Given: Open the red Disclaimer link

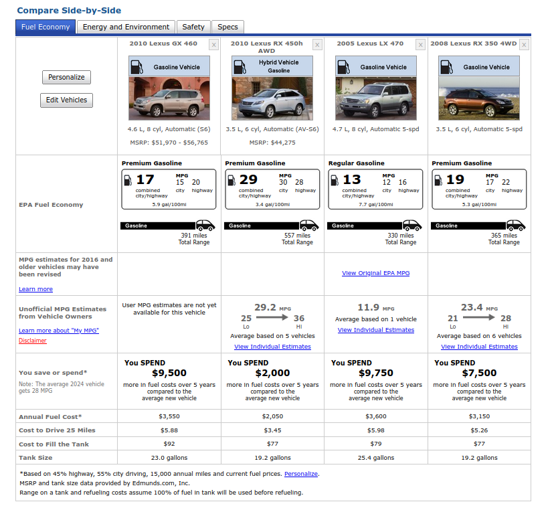Looking at the screenshot, I should (x=32, y=341).
